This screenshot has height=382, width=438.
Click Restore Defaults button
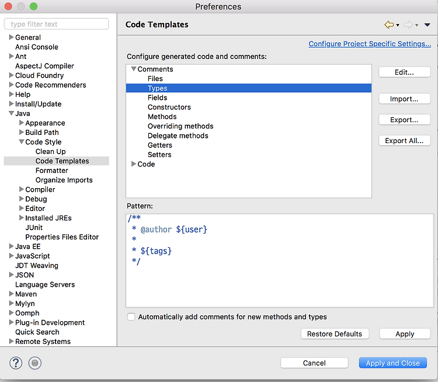pyautogui.click(x=335, y=334)
